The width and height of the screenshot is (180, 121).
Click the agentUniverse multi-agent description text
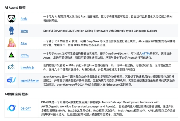(x=109, y=80)
